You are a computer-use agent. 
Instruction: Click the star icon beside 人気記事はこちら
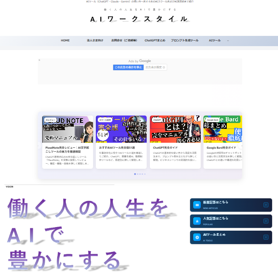[197, 221]
